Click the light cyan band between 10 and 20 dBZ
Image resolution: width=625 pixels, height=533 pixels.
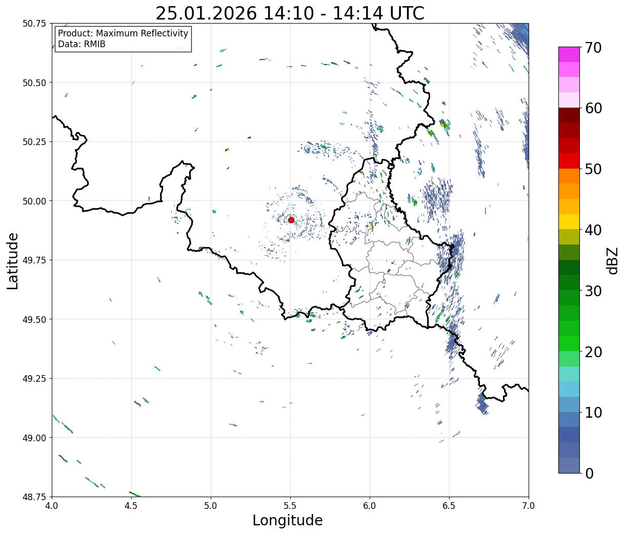(x=569, y=374)
